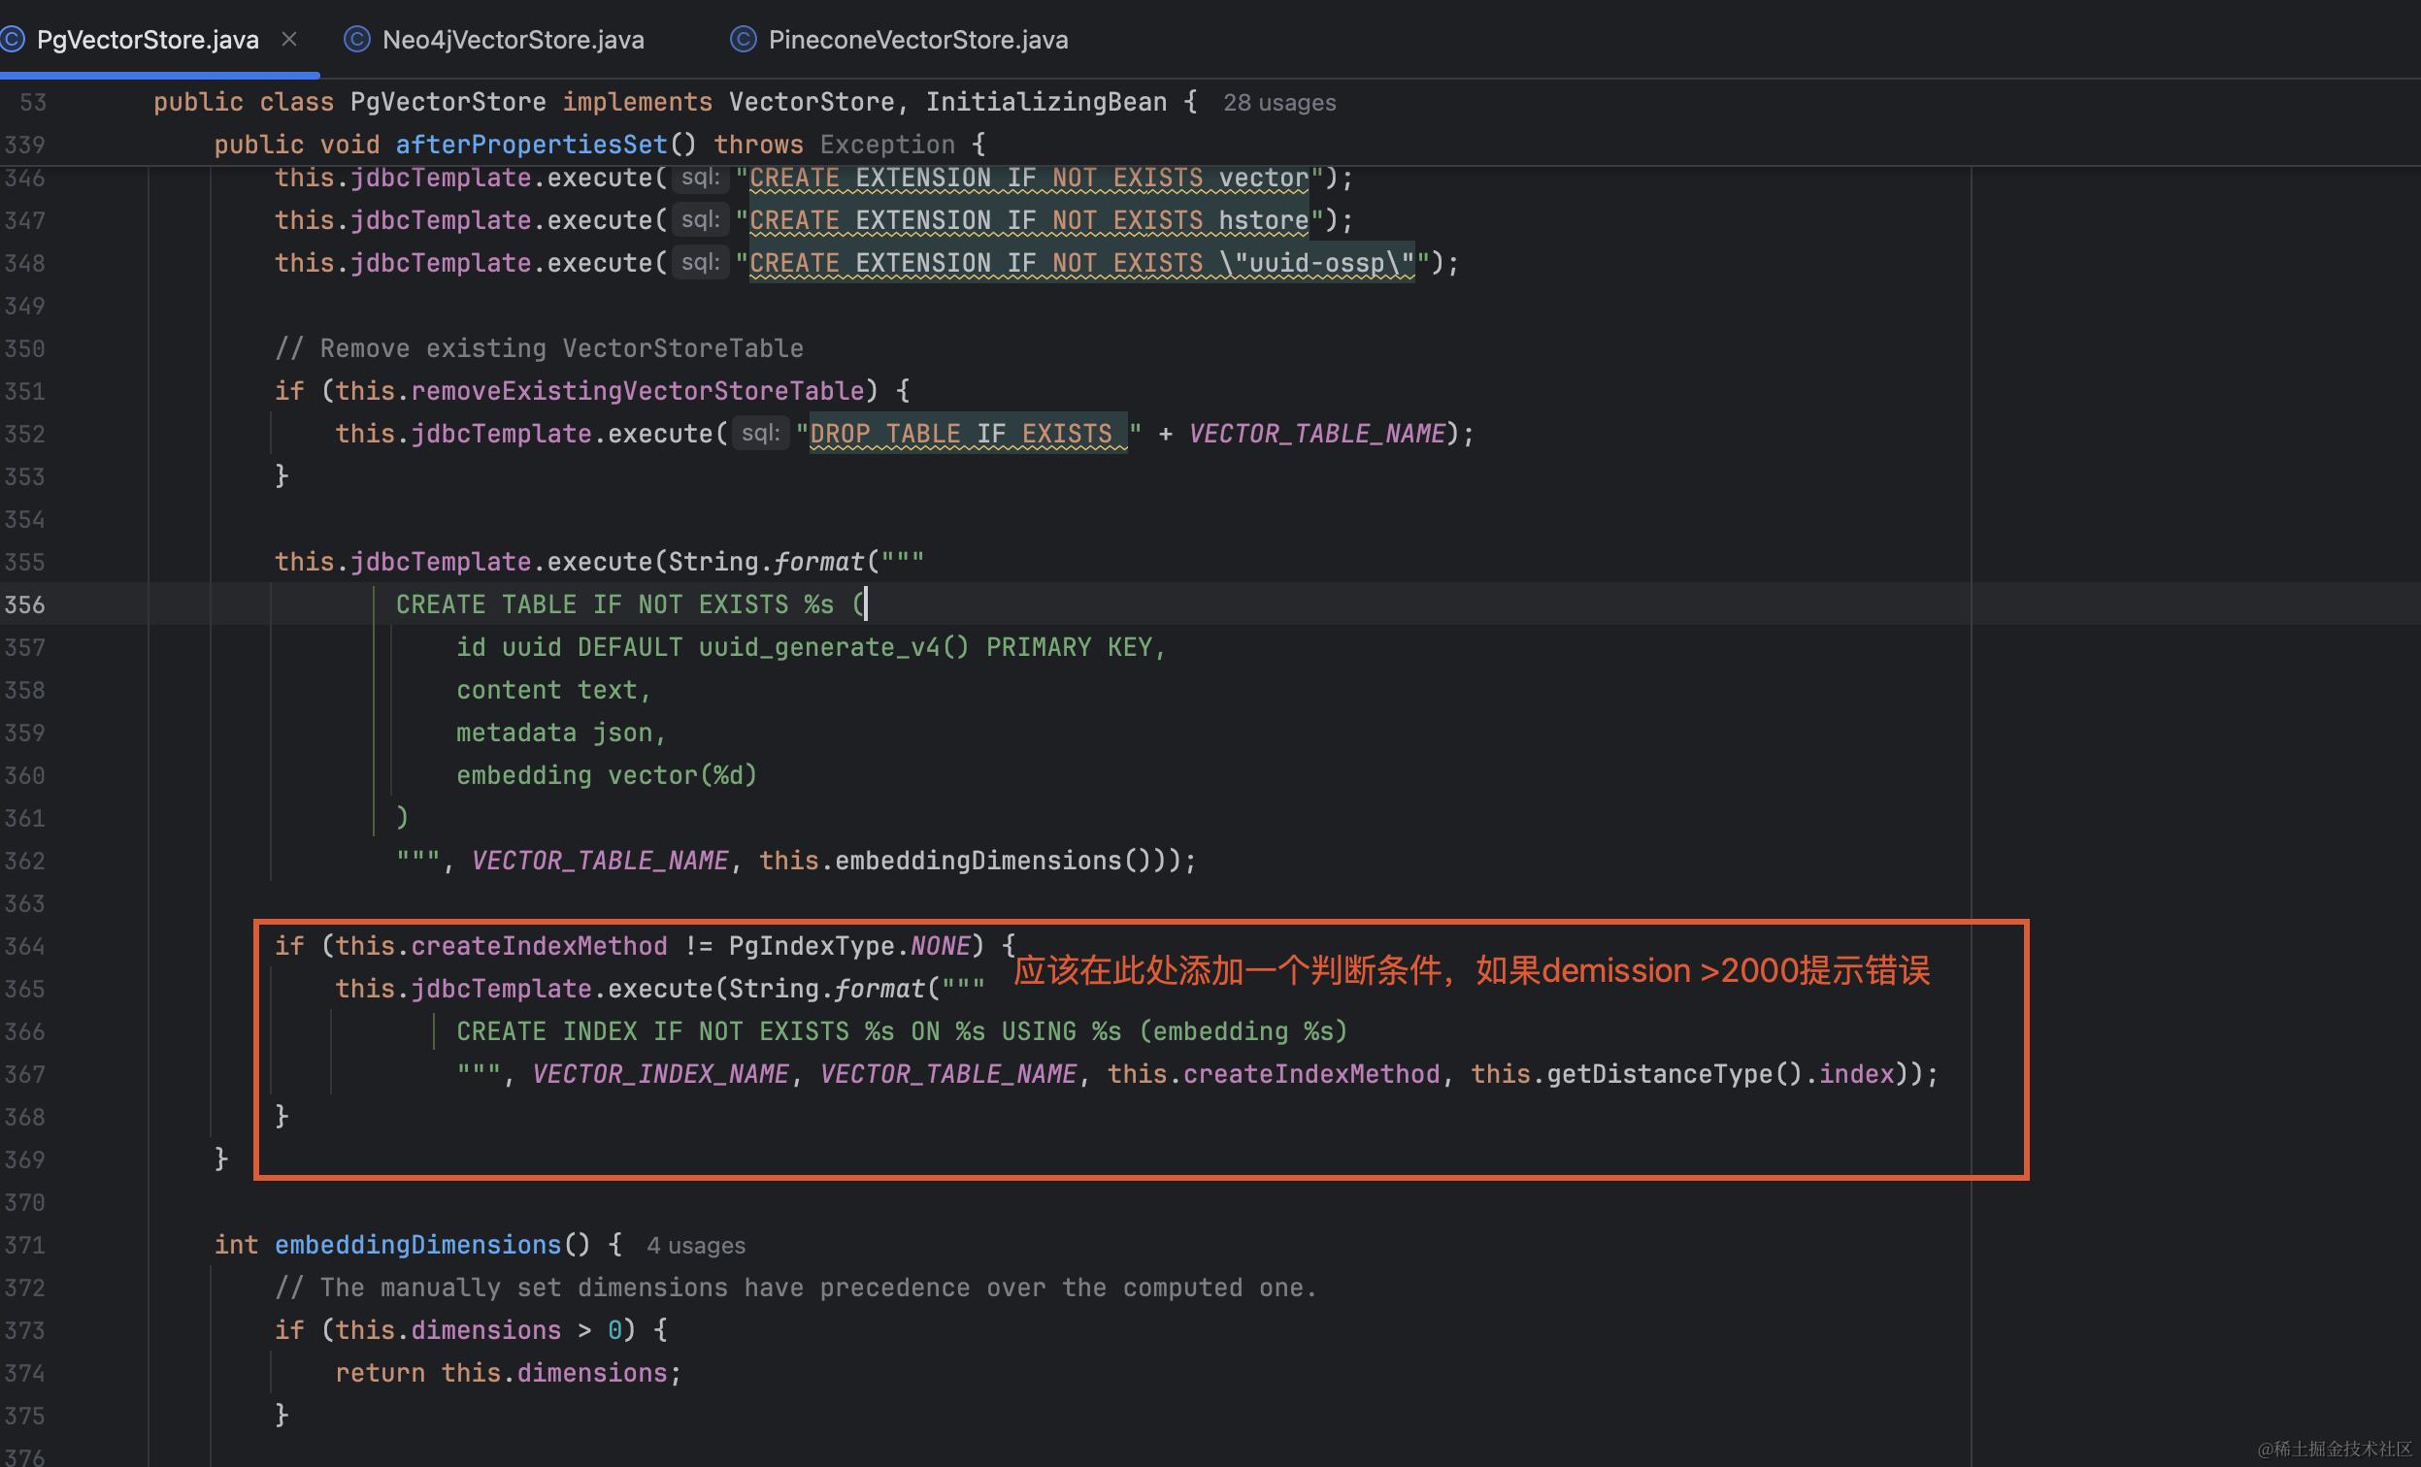Click the sql badge beside DROP TABLE statement
Image resolution: width=2421 pixels, height=1467 pixels.
[760, 433]
